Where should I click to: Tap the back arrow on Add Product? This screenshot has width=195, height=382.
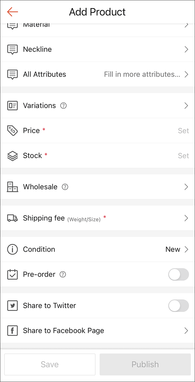(x=12, y=12)
